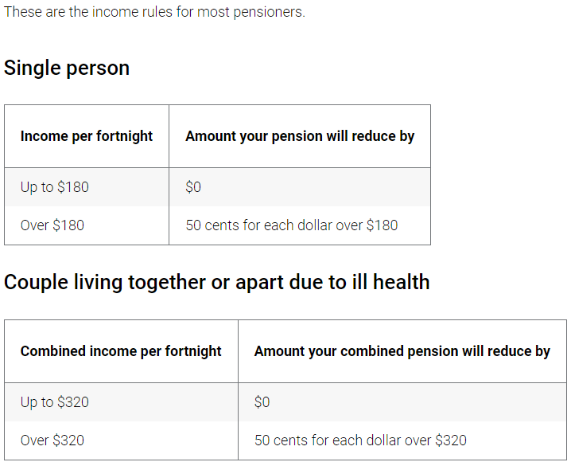Select 'Amount your pension will reduce by' header
The image size is (567, 462).
pyautogui.click(x=300, y=136)
